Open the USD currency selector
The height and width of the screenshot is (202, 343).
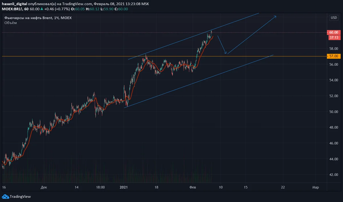click(x=334, y=18)
